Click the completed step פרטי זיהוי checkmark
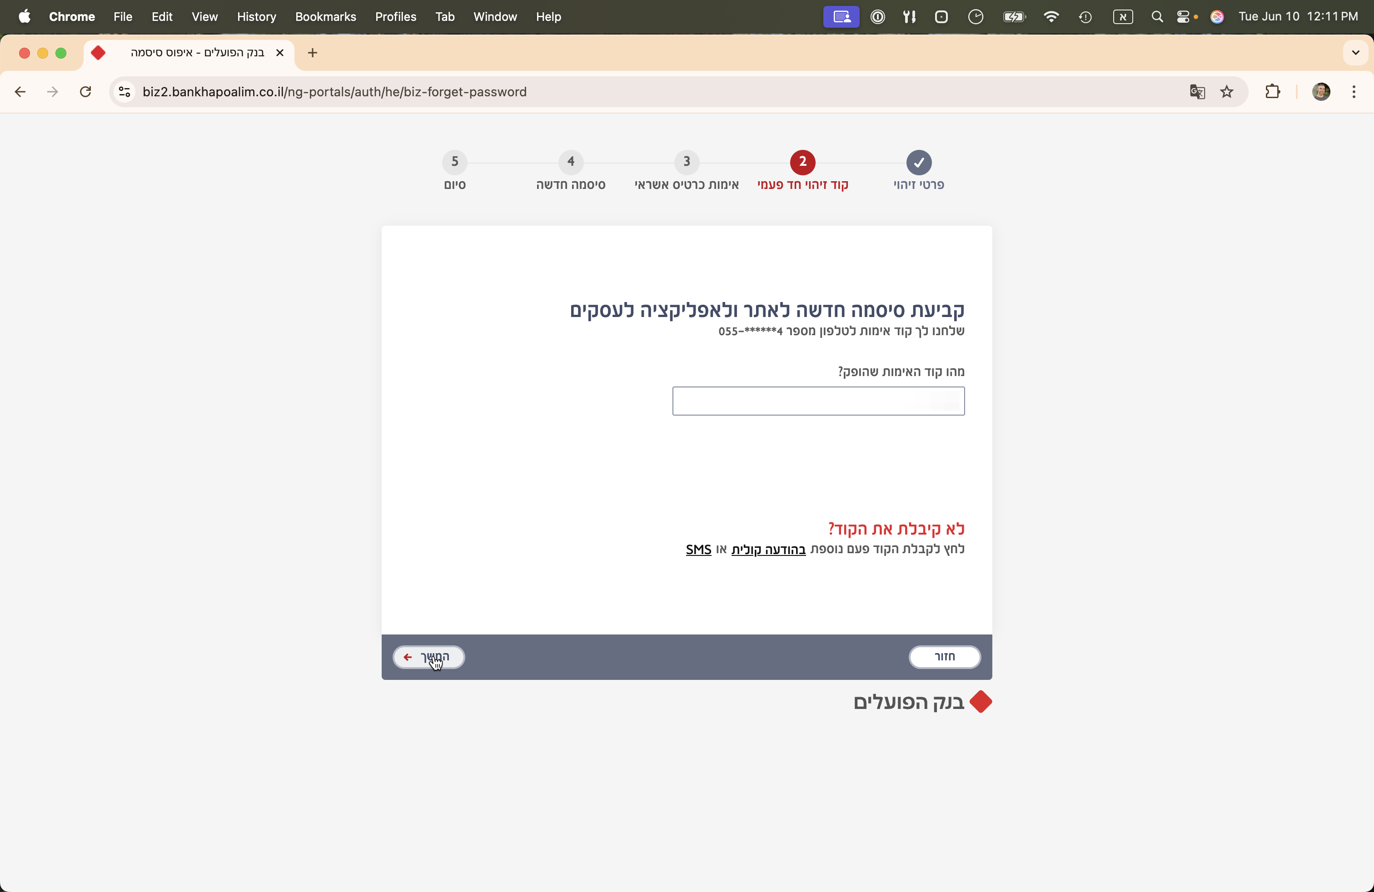The width and height of the screenshot is (1374, 892). tap(919, 162)
